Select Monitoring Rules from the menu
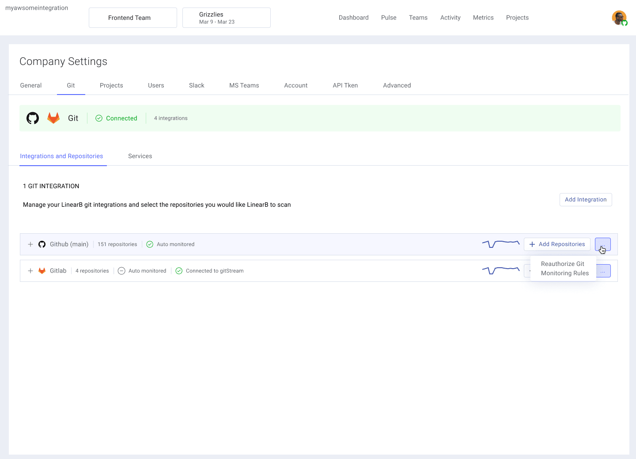The image size is (636, 459). tap(565, 273)
